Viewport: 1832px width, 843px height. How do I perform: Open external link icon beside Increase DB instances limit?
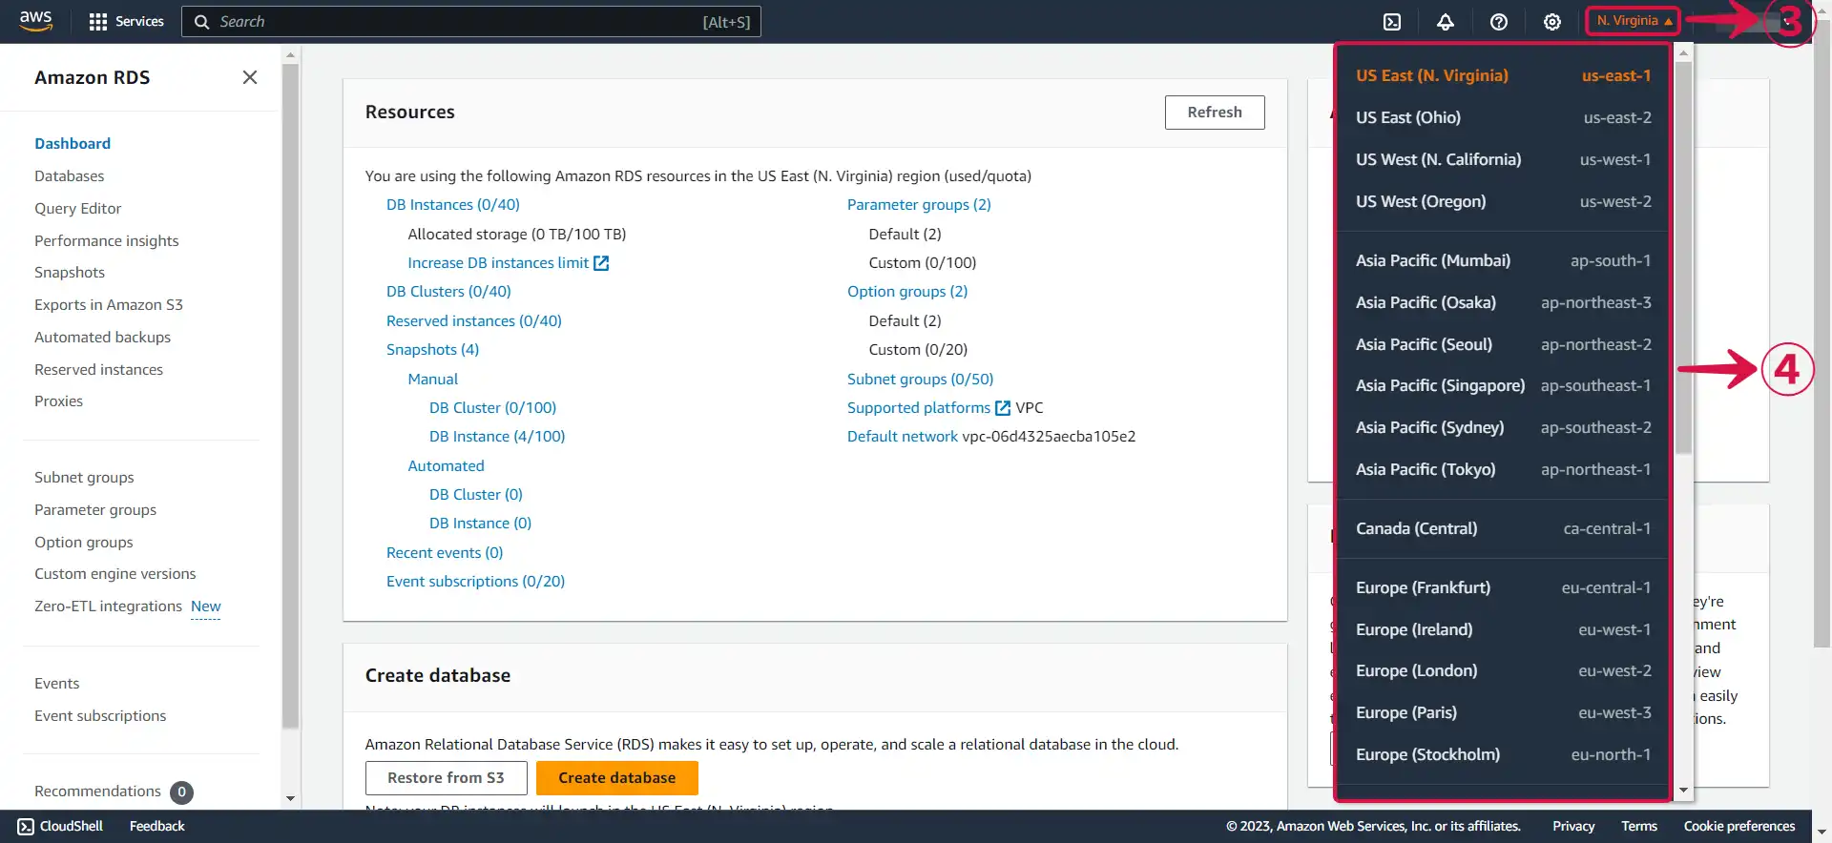pyautogui.click(x=601, y=263)
